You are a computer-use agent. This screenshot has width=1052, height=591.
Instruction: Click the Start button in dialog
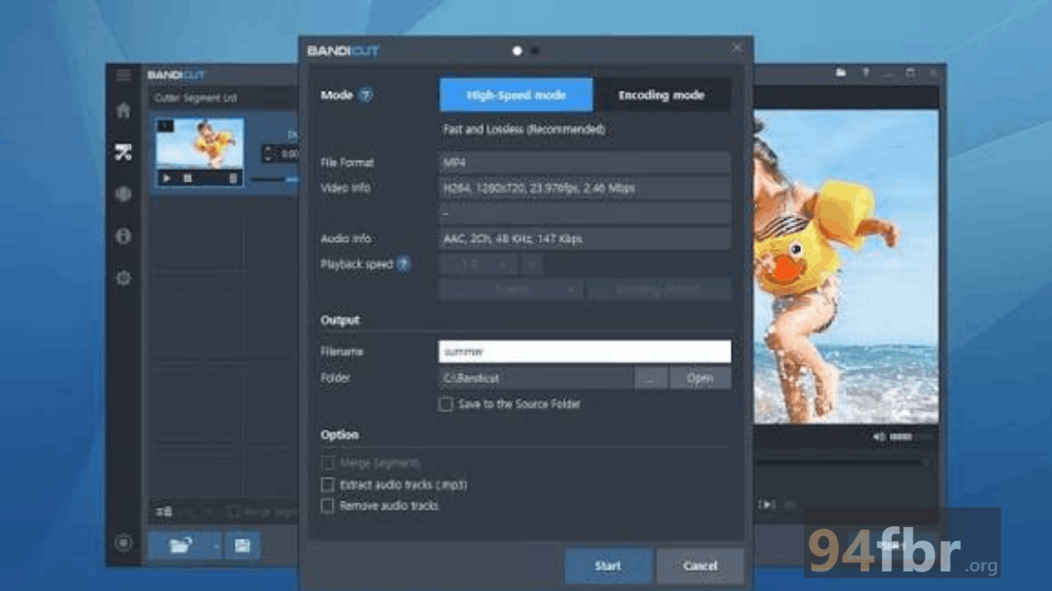click(608, 566)
